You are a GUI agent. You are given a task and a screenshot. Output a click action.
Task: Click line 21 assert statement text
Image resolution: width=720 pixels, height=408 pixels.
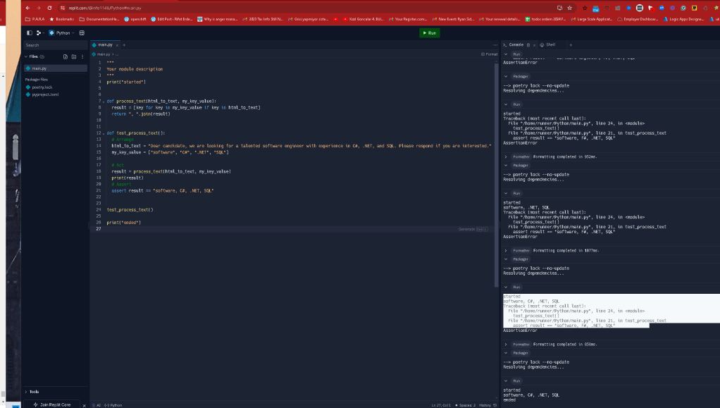pyautogui.click(x=163, y=191)
